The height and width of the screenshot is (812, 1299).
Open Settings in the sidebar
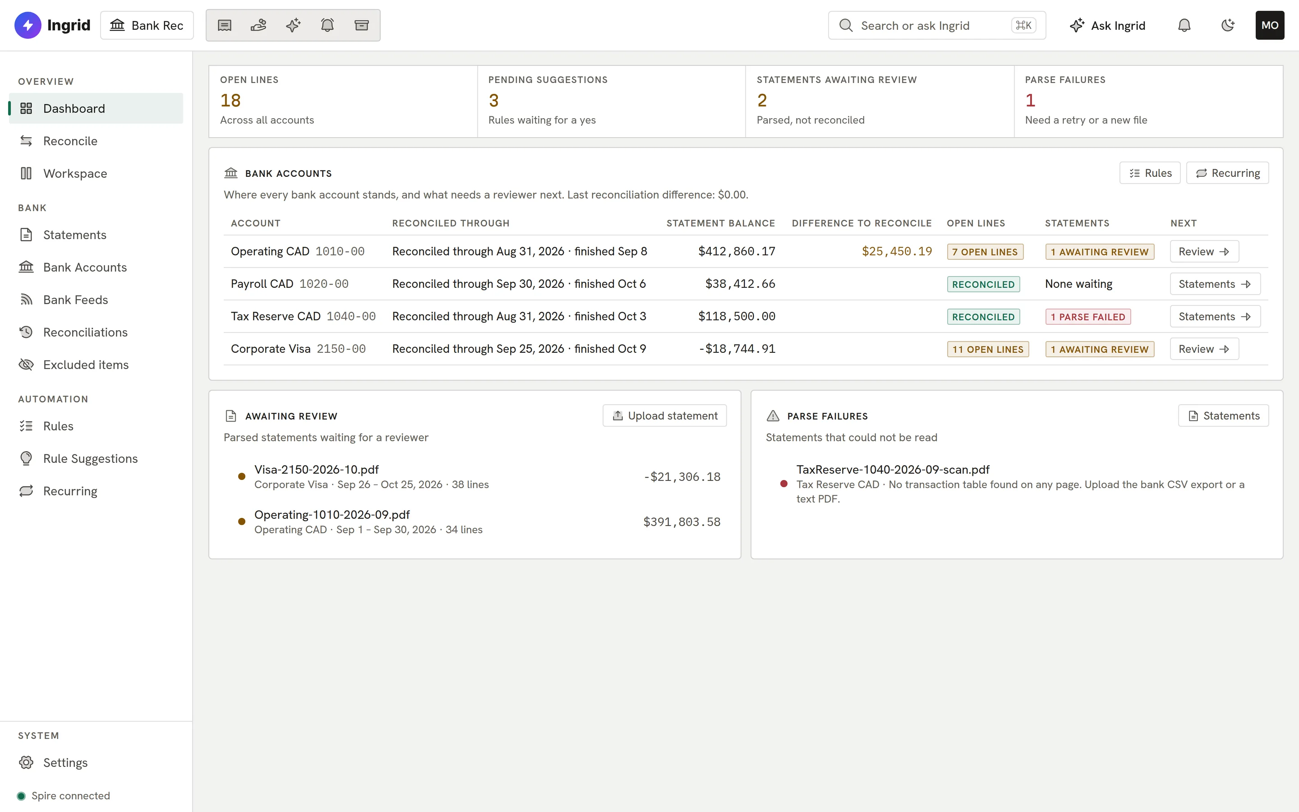coord(96,762)
